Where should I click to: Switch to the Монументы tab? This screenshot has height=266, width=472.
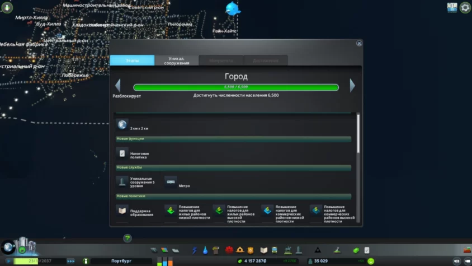pos(221,60)
